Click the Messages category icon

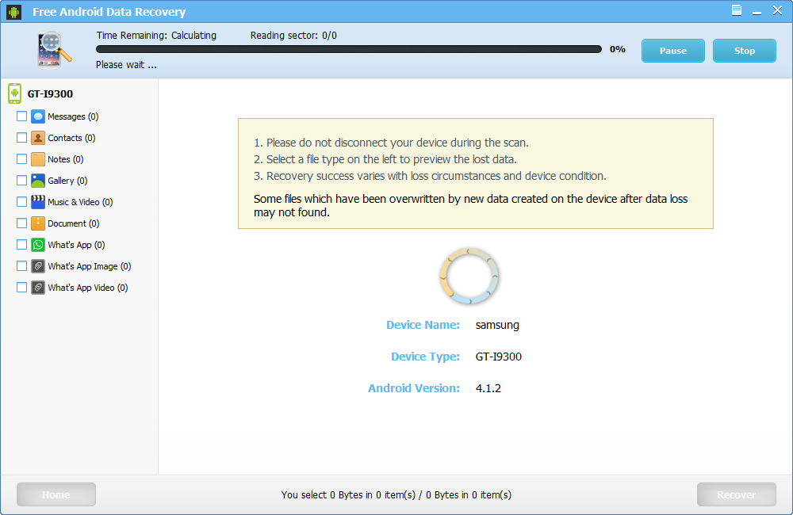click(38, 116)
